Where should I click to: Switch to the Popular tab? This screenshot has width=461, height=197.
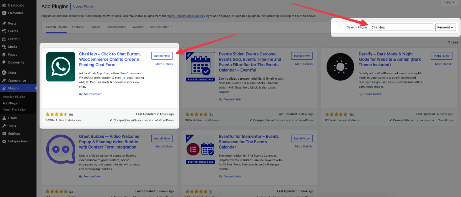tap(95, 27)
